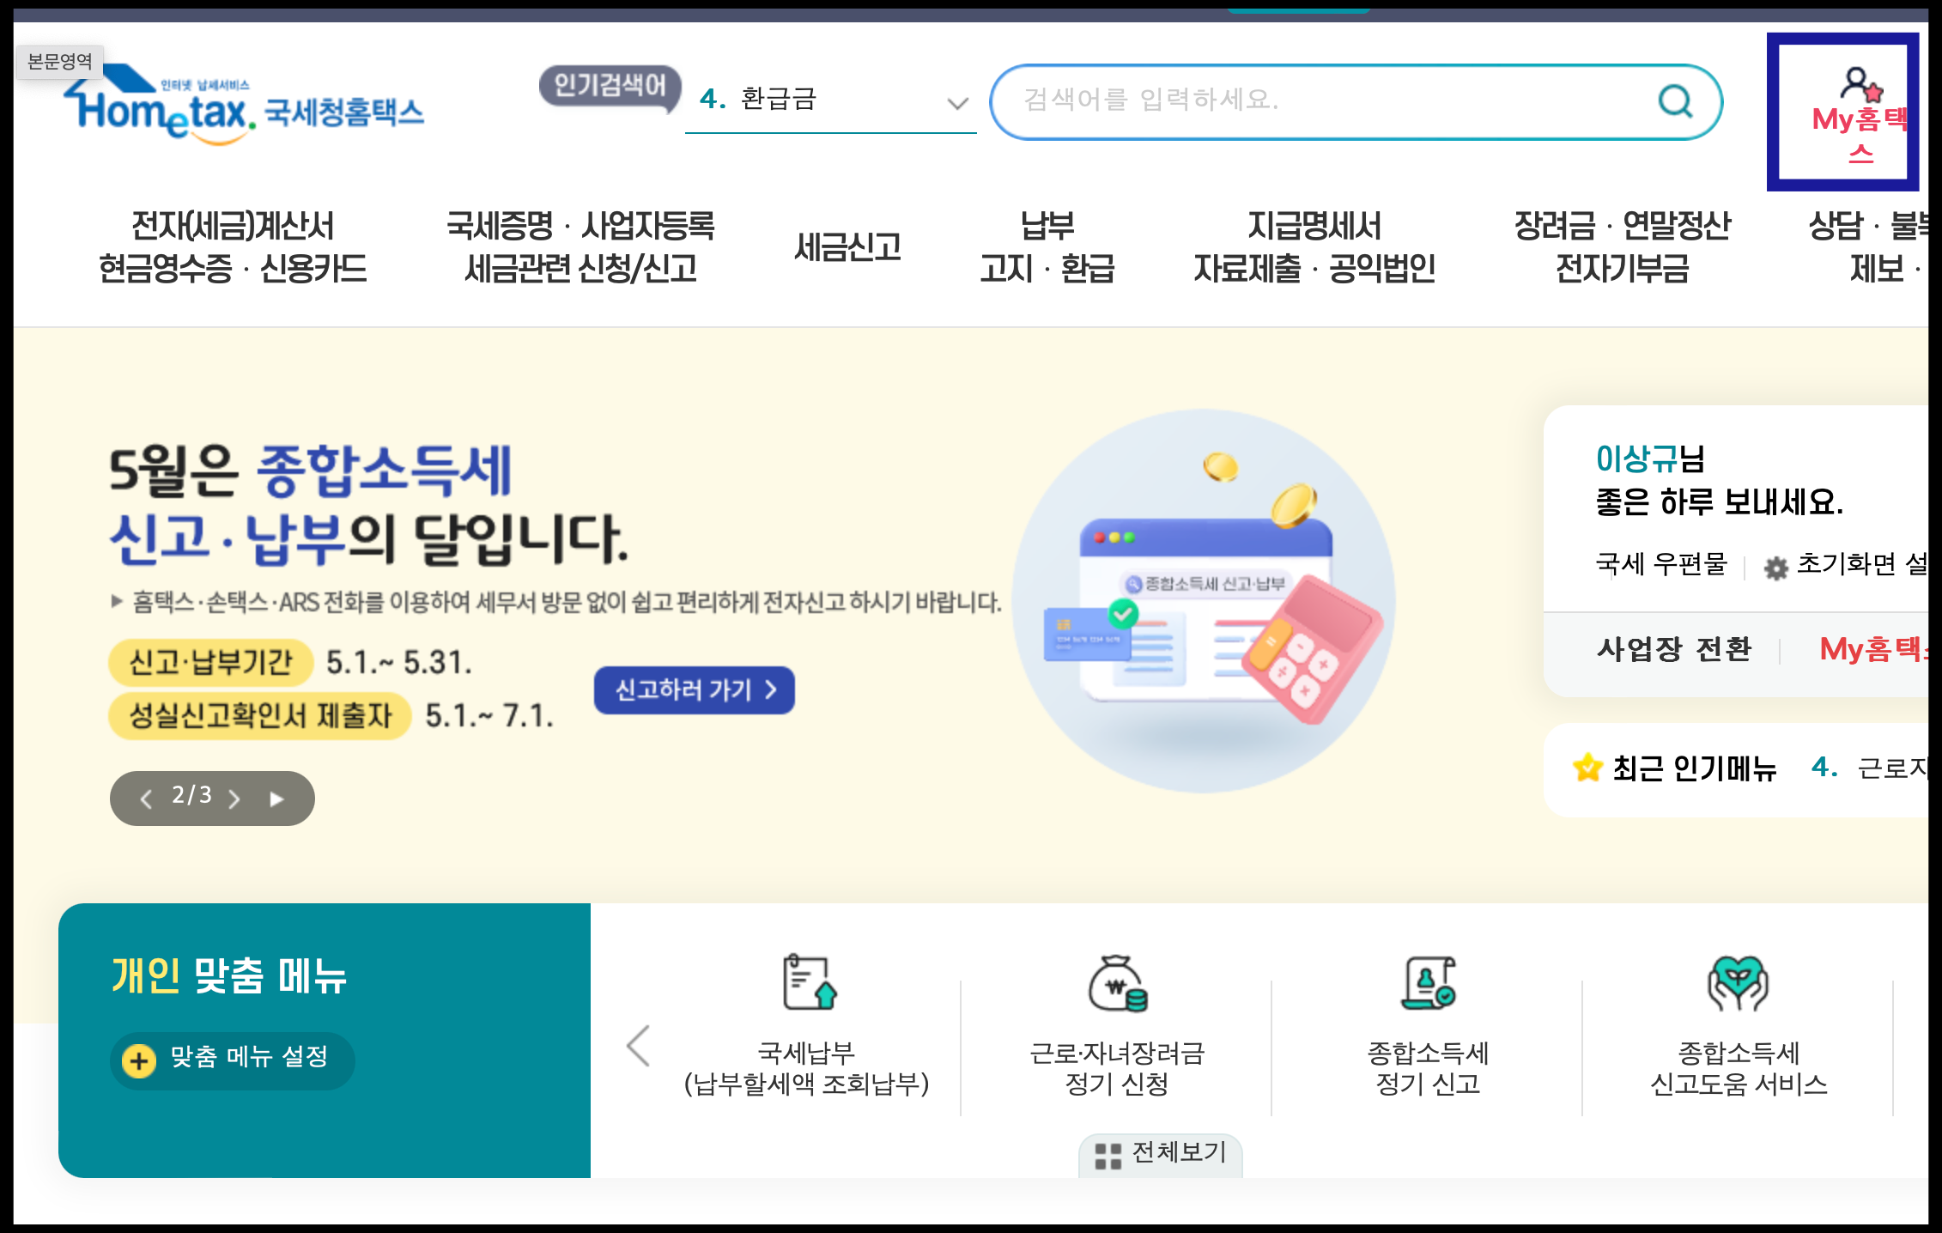
Task: Click the 사업장 전환 link
Action: point(1674,650)
